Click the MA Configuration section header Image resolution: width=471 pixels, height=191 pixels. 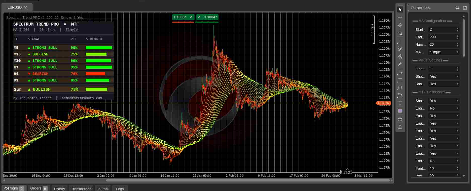432,21
